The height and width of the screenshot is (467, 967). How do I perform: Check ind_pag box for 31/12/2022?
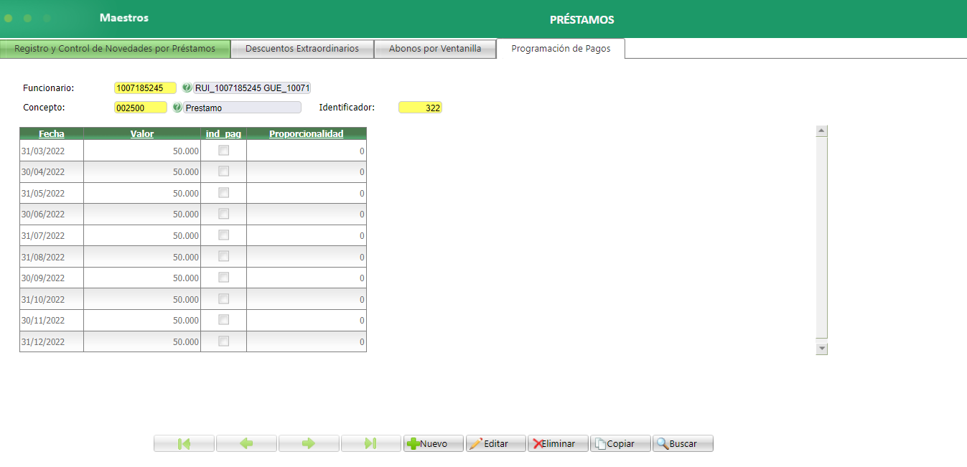point(224,341)
